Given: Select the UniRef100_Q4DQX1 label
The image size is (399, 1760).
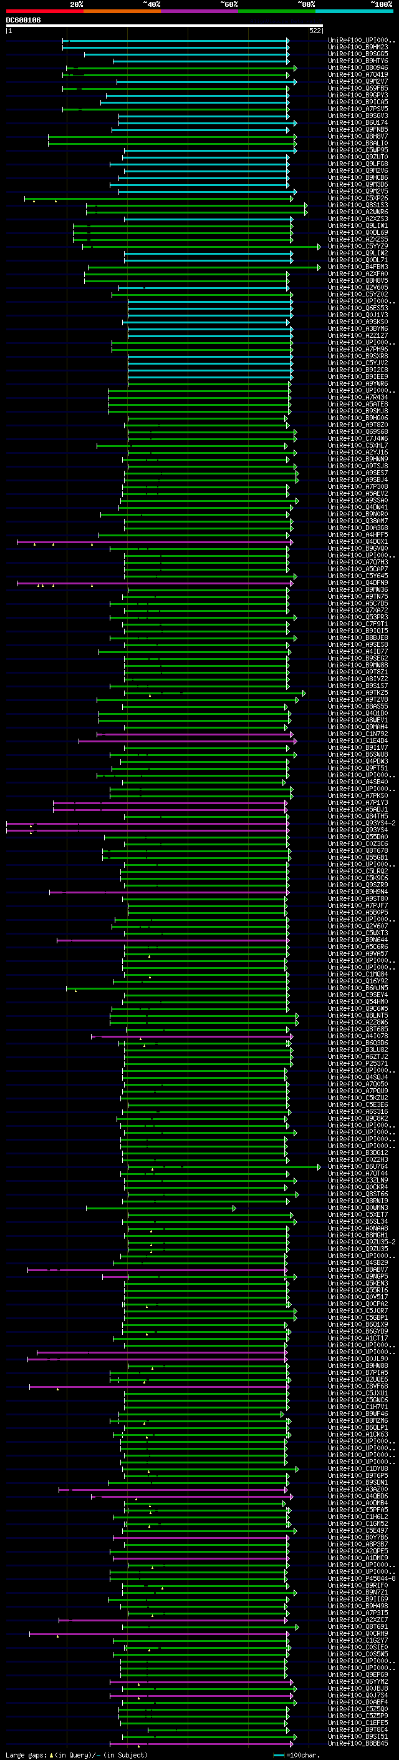Looking at the screenshot, I should point(358,542).
